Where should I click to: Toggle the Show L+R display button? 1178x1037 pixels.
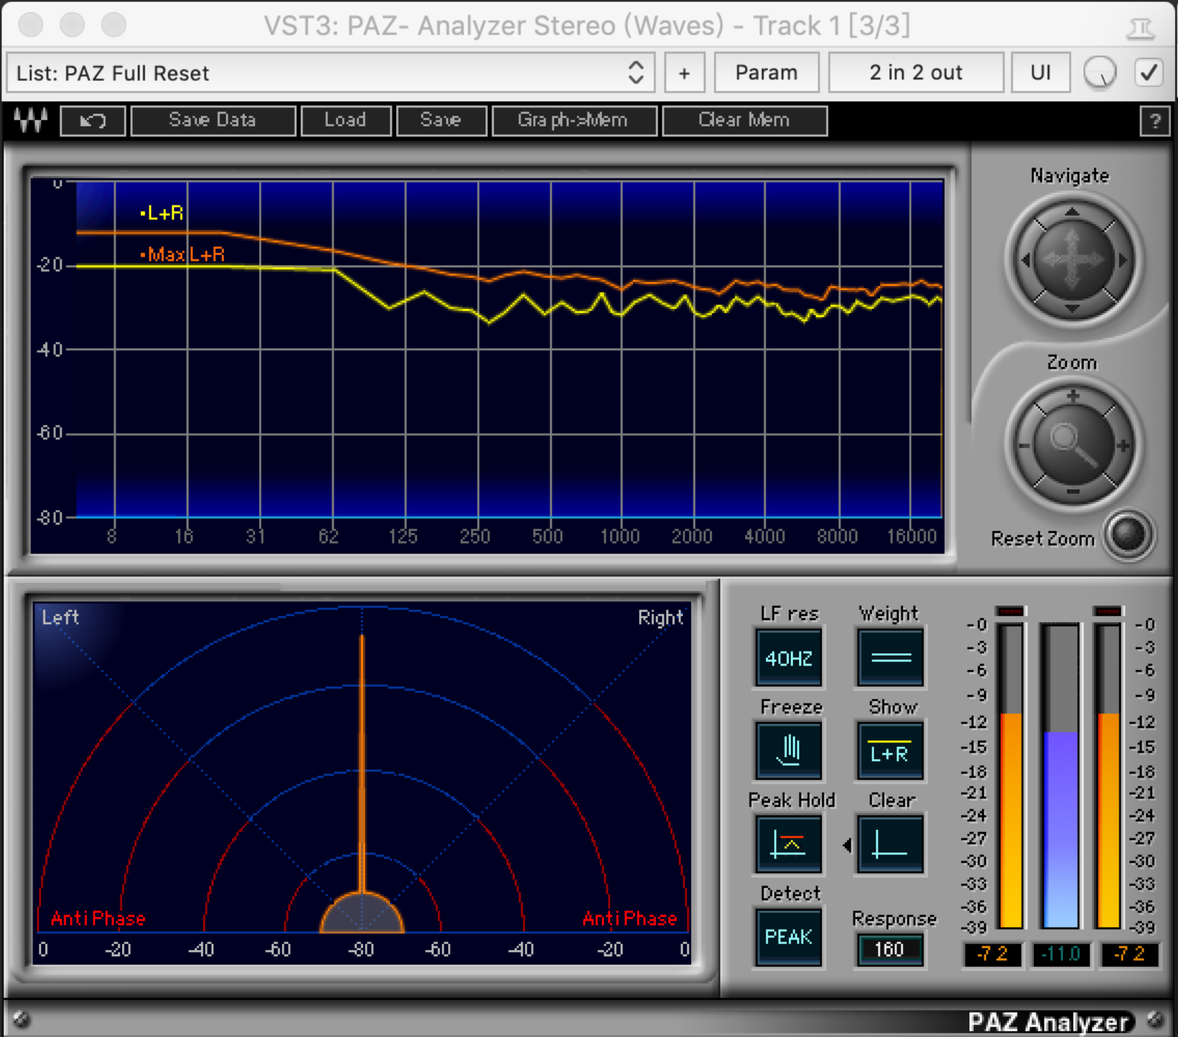pyautogui.click(x=890, y=751)
